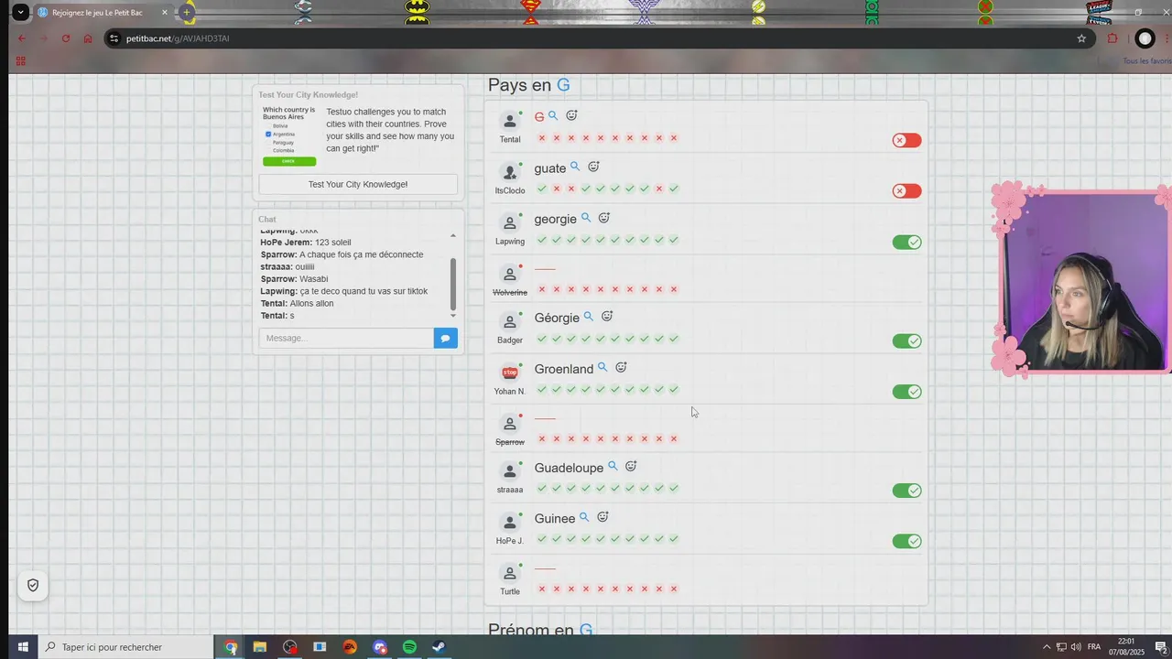
Task: Open the volume icon in system tray
Action: point(1076,647)
